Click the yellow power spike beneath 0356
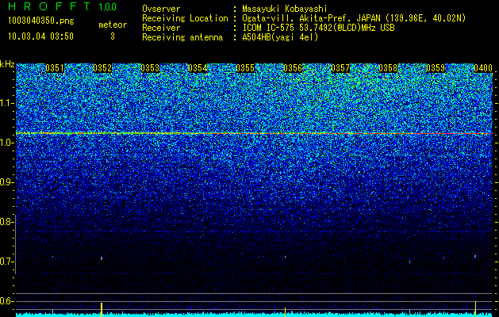The image size is (499, 317). (285, 311)
